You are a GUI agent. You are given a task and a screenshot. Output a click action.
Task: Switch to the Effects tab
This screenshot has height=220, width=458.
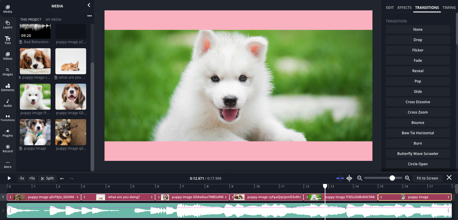404,7
